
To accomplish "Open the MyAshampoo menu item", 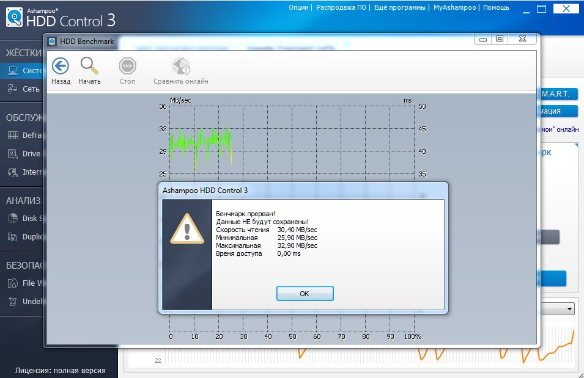I will pos(454,7).
